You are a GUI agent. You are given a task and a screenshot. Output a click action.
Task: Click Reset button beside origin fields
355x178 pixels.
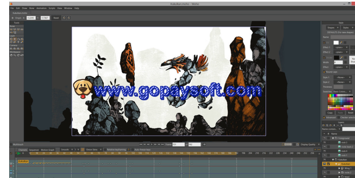[56, 18]
